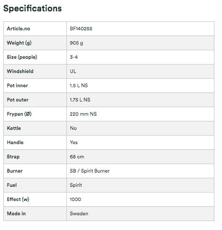Click the SB / Spirit Burner value
This screenshot has width=222, height=230.
90,171
